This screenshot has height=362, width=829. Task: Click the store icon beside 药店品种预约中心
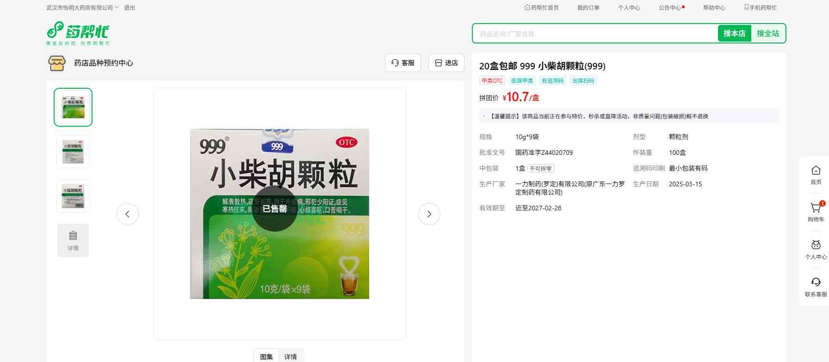pos(57,63)
